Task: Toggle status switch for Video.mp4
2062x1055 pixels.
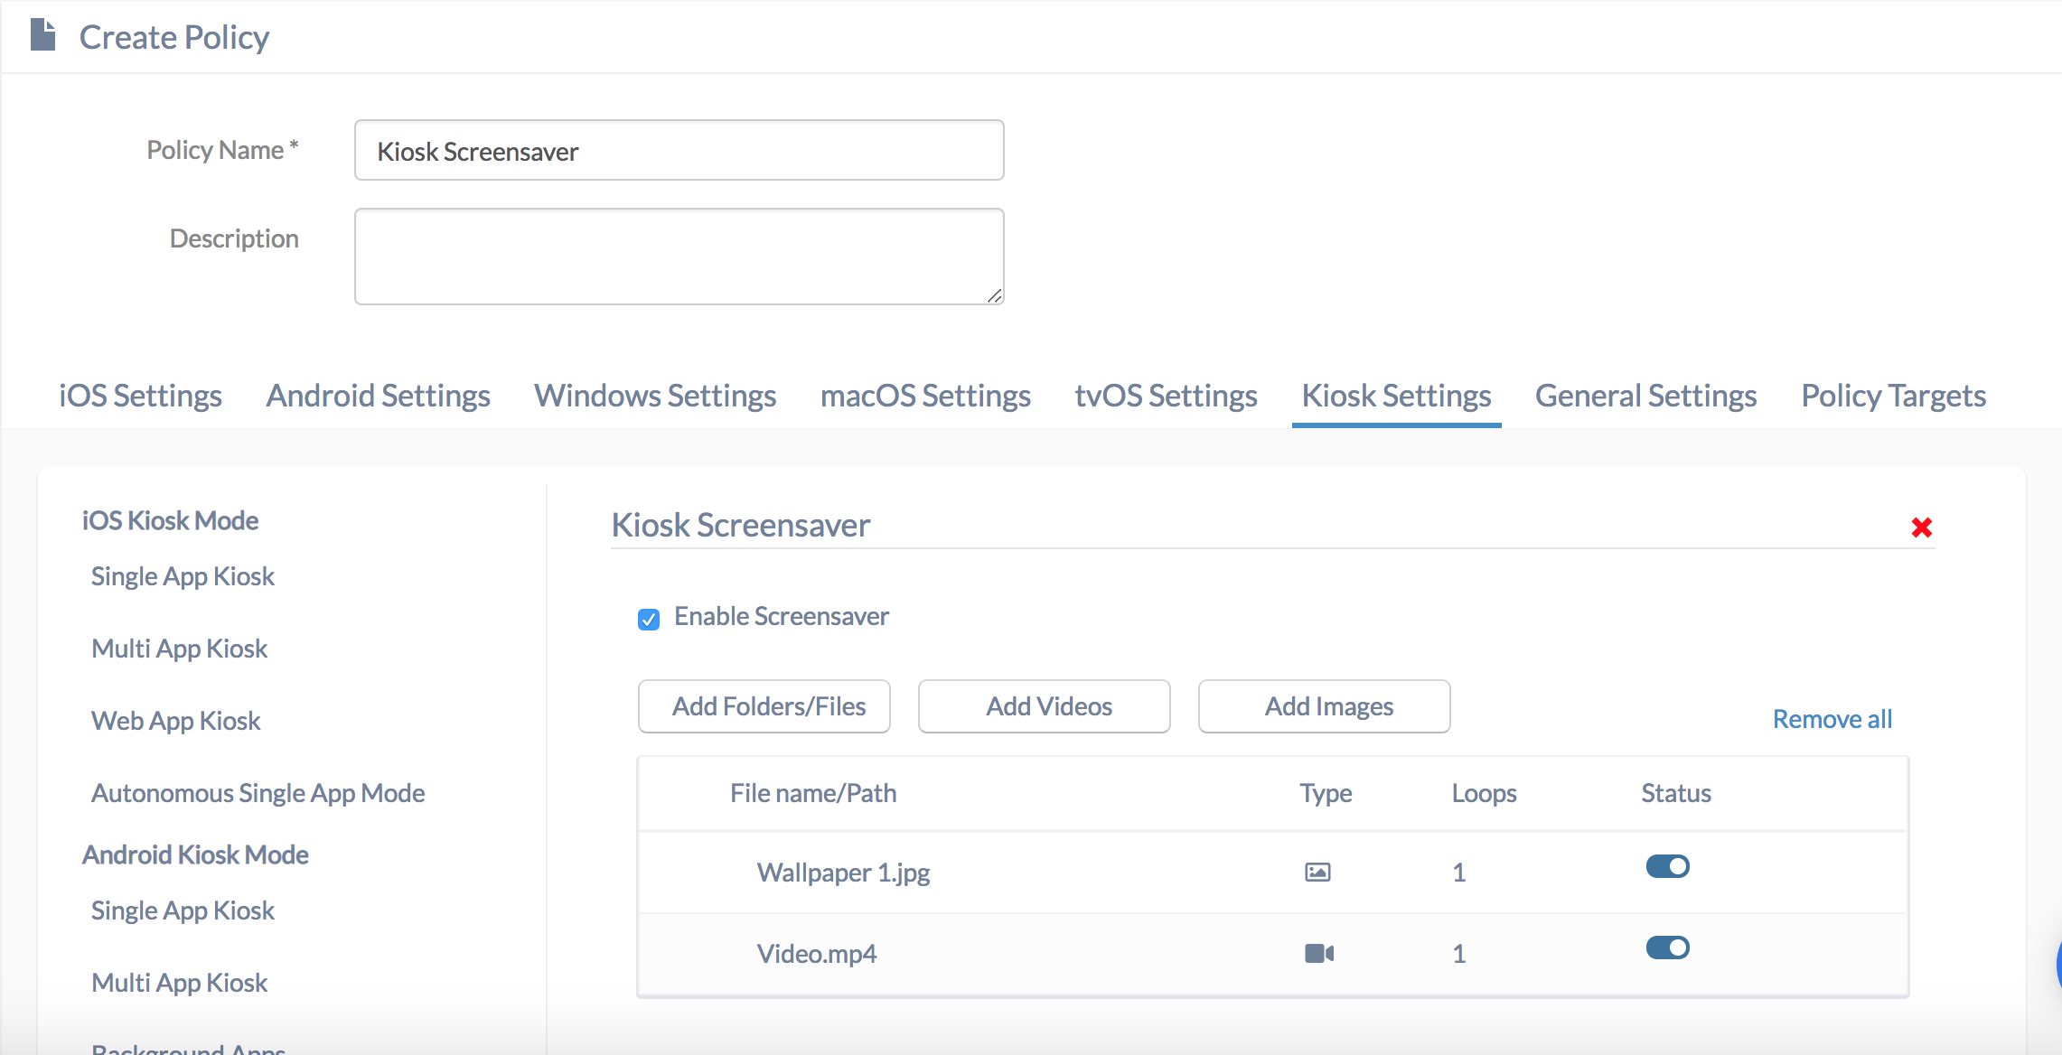Action: 1667,948
